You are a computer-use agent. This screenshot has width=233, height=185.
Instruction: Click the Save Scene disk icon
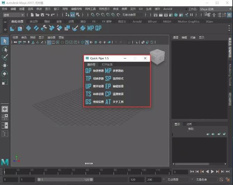(43, 15)
